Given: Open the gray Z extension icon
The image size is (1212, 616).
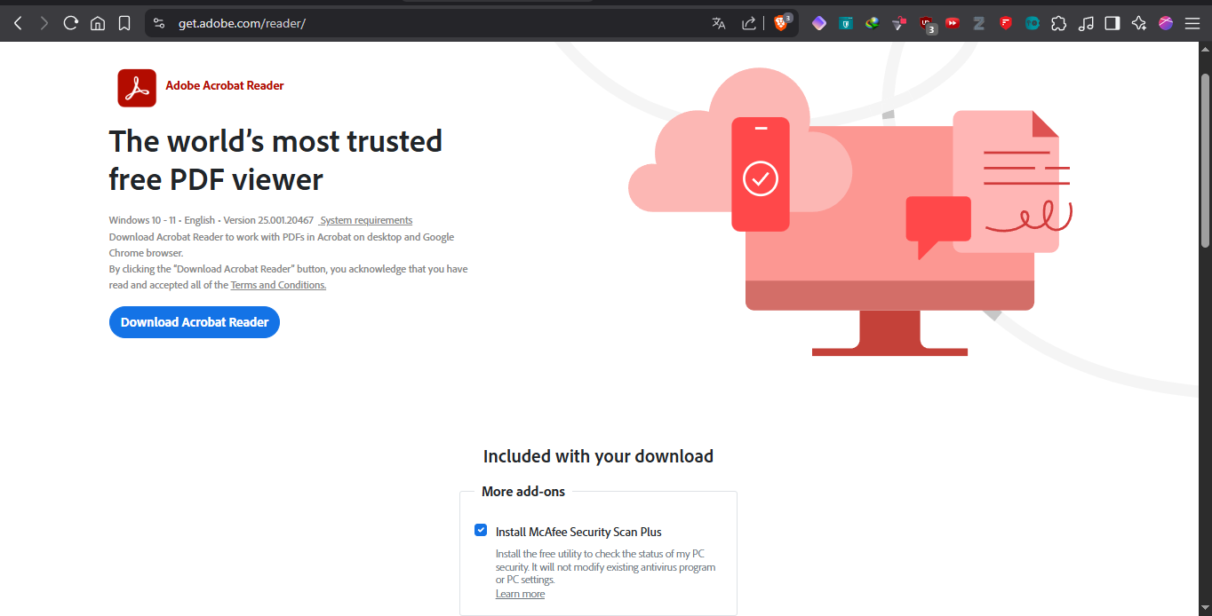Looking at the screenshot, I should point(979,23).
